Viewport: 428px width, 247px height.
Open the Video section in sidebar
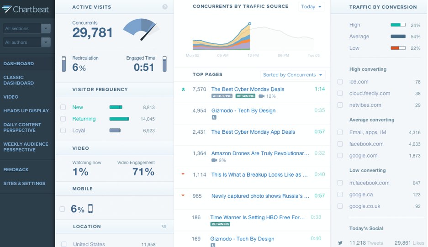click(x=11, y=97)
